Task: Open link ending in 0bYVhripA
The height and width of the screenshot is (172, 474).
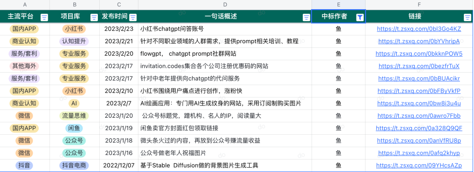Action: (419, 41)
